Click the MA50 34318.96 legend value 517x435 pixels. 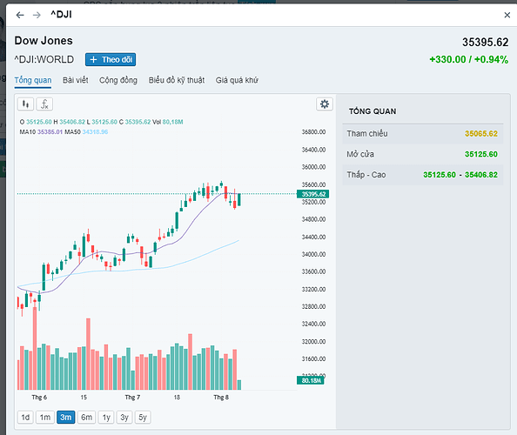(x=95, y=132)
